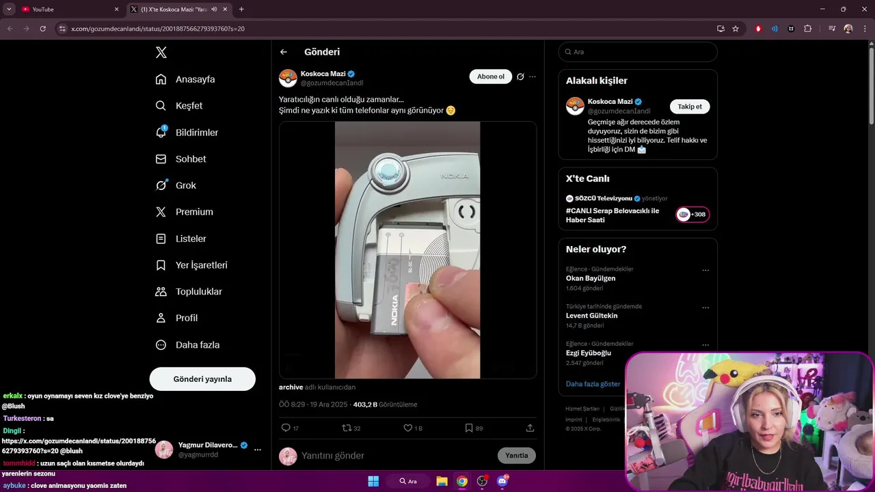This screenshot has height=492, width=875.
Task: Click Takip et for Koskoca Mazi
Action: [x=690, y=107]
